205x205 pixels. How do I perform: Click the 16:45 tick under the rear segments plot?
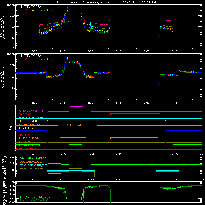[x=118, y=103]
